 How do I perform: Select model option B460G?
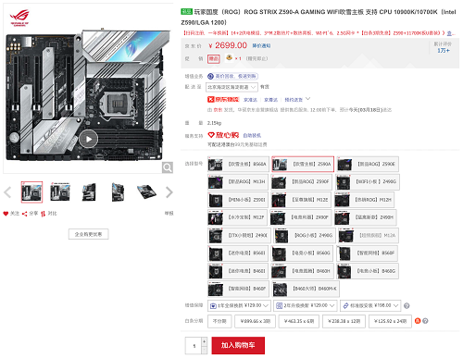click(x=368, y=271)
